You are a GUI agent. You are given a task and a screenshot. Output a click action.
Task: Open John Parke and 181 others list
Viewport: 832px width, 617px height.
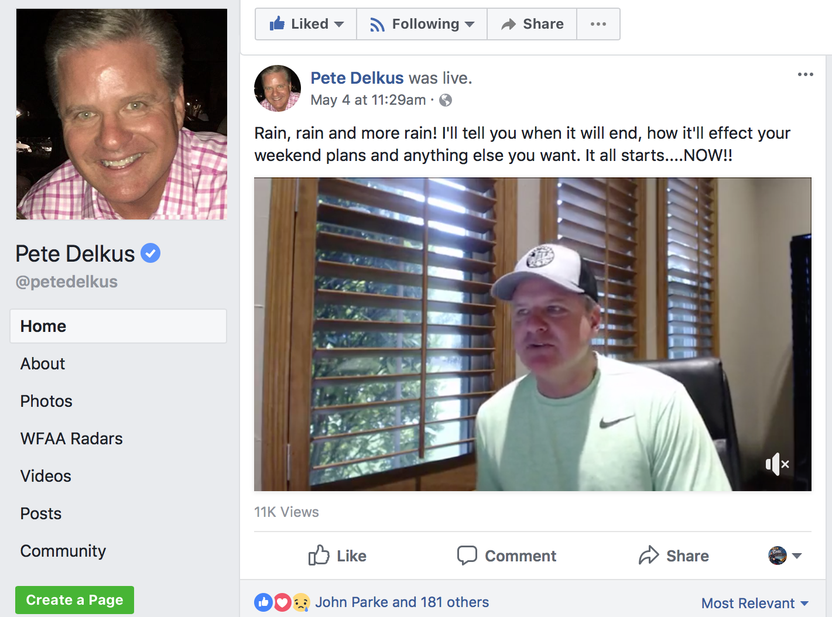click(402, 602)
